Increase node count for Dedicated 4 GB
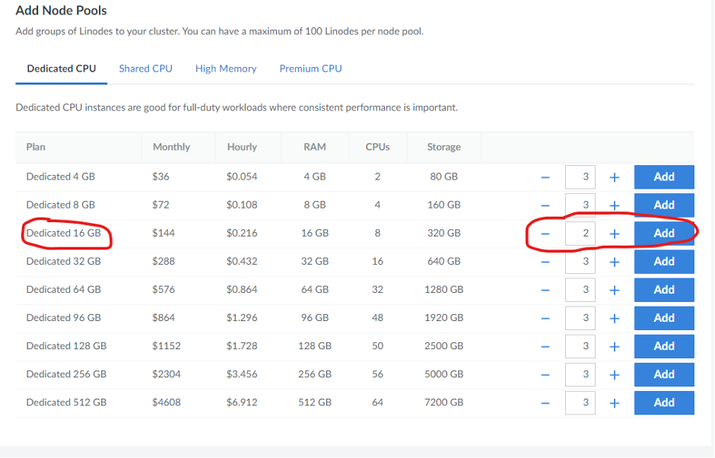 615,177
